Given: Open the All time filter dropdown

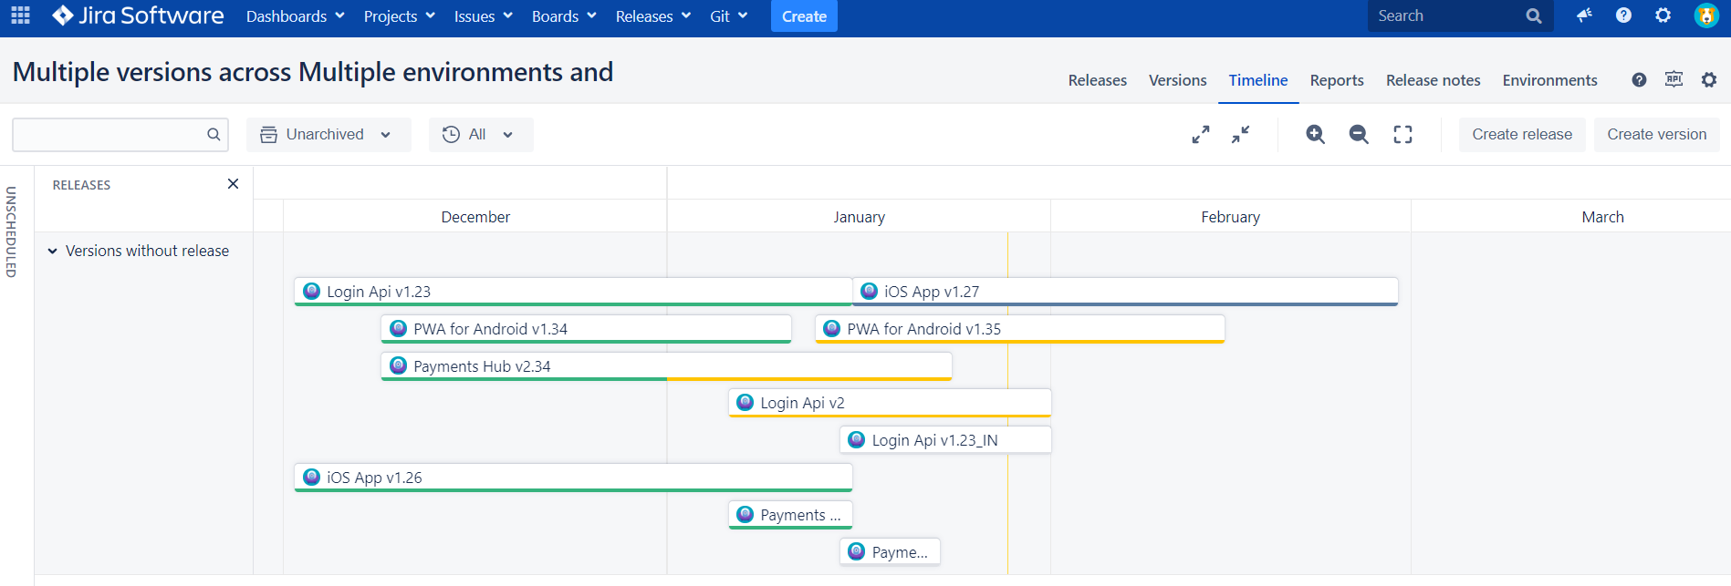Looking at the screenshot, I should tap(481, 134).
